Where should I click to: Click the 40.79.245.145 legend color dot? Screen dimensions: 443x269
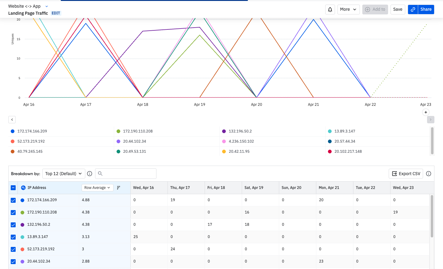tap(13, 152)
